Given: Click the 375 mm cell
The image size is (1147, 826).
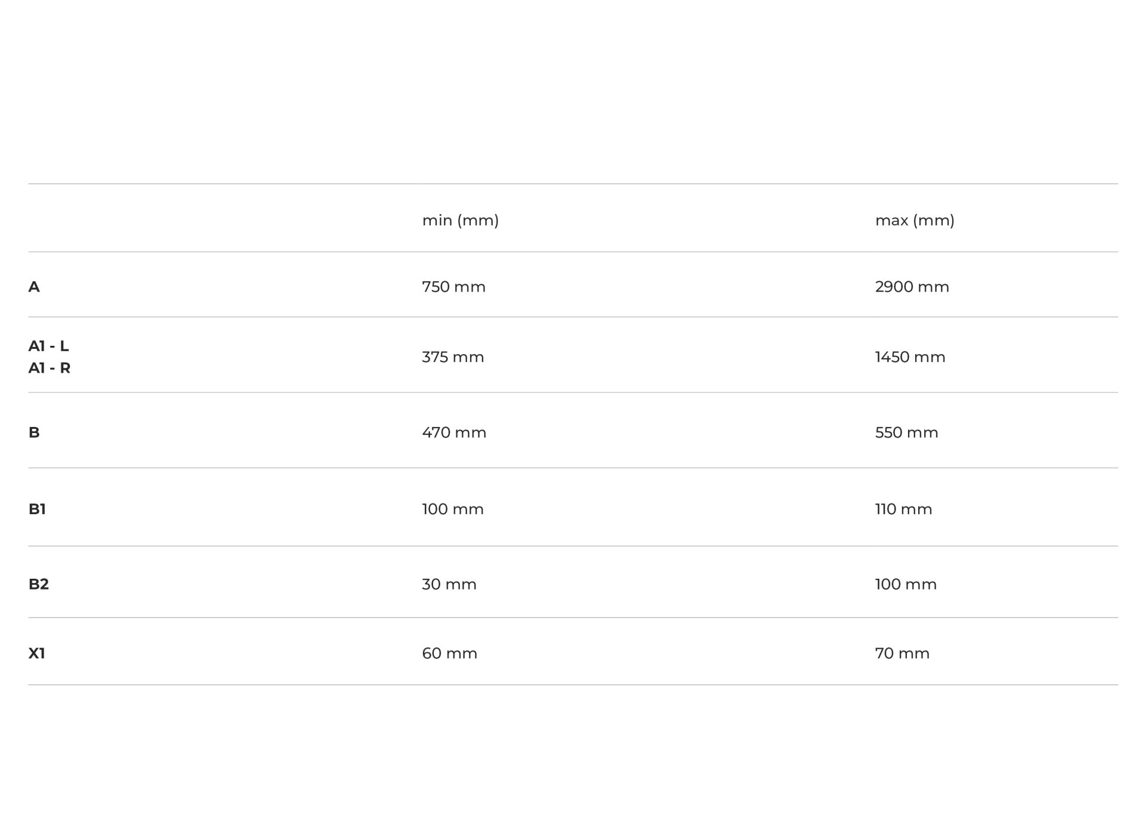Looking at the screenshot, I should click(453, 357).
